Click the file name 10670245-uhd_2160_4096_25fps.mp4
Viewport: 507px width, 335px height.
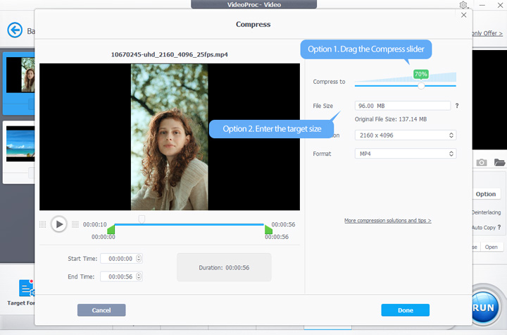170,54
